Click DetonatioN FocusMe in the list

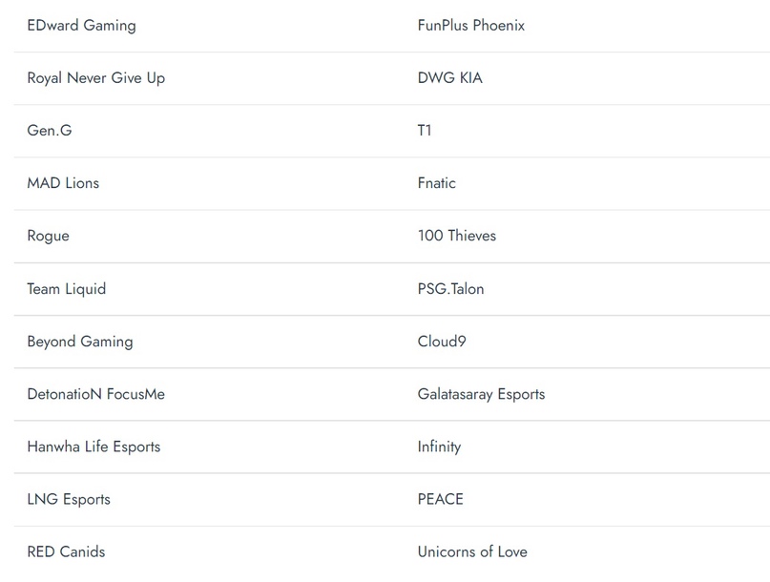coord(95,394)
